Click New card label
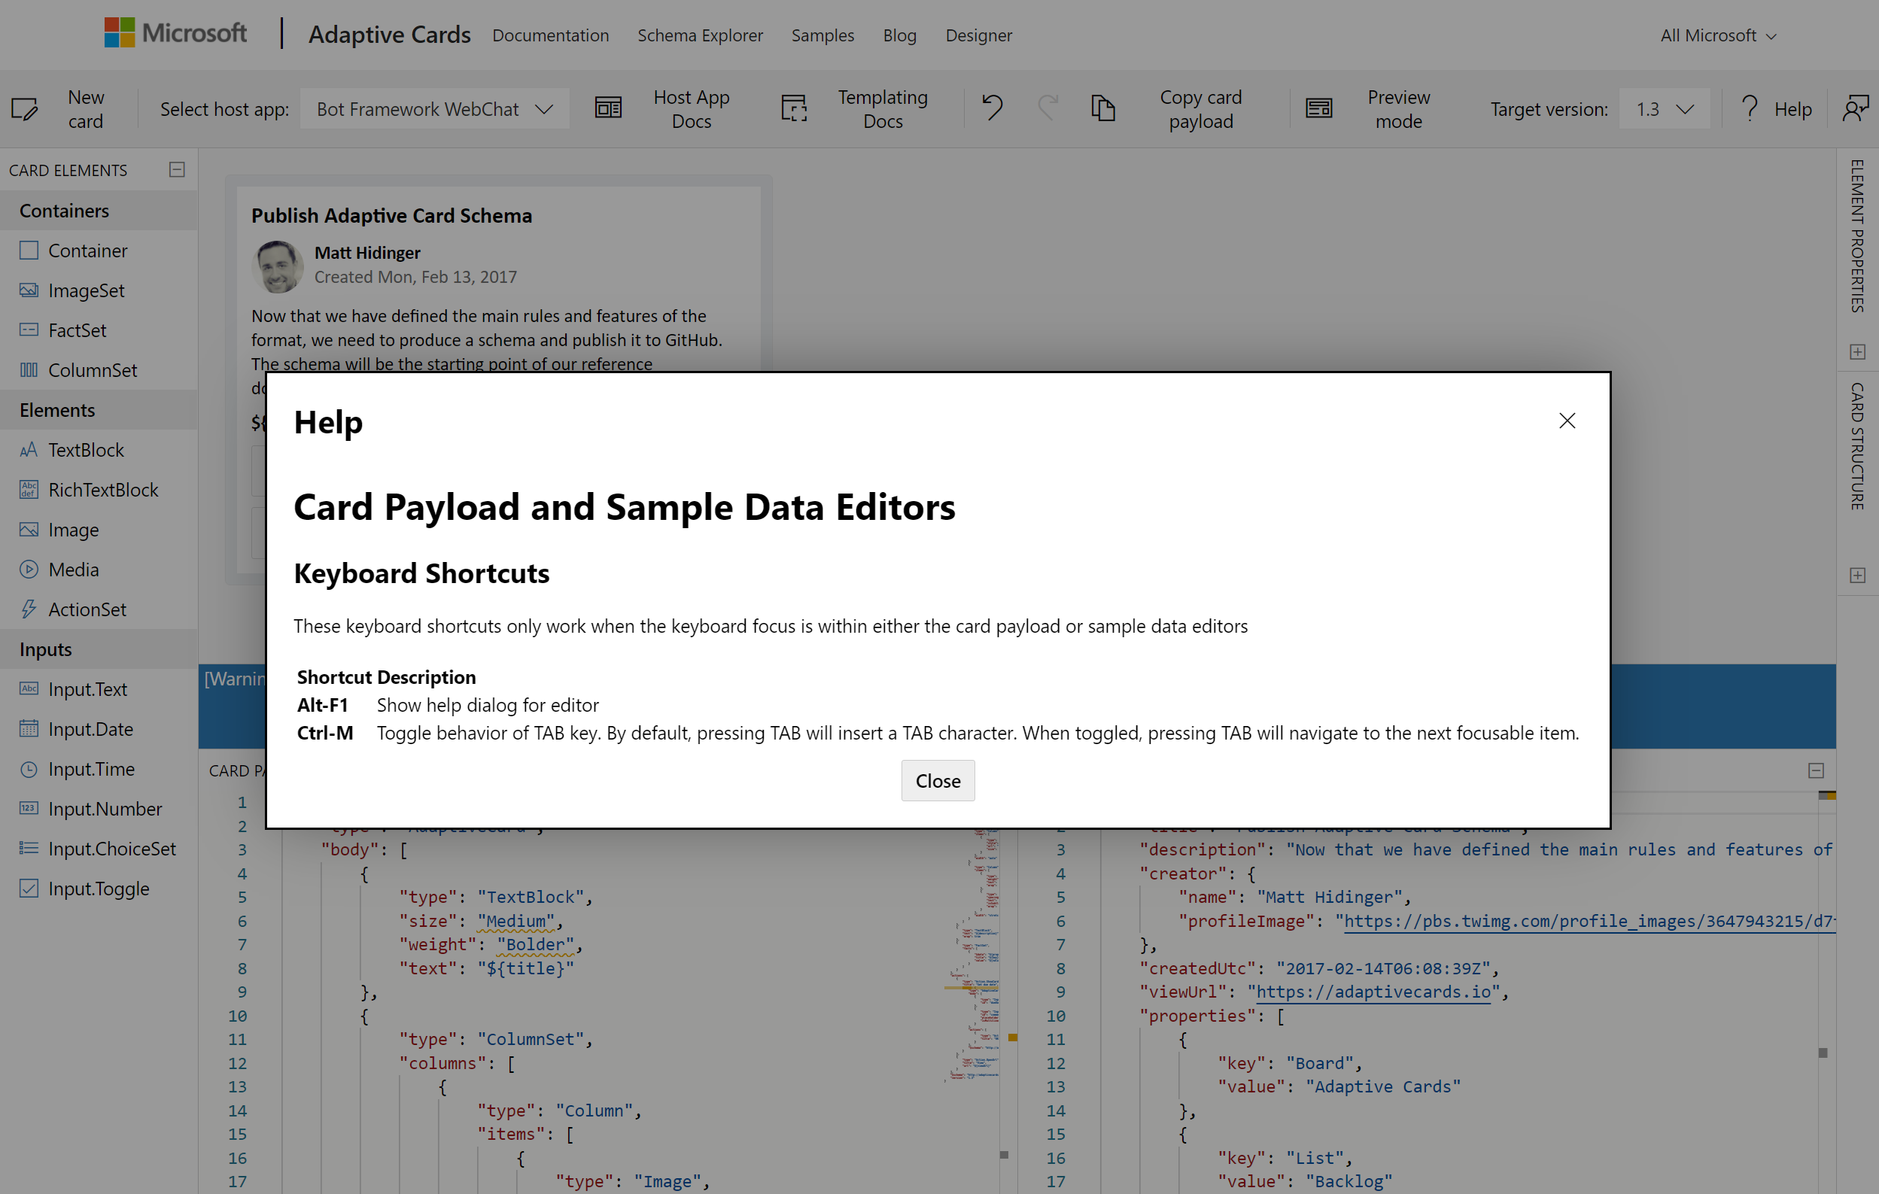Screen dimensions: 1879x1194 tap(86, 108)
